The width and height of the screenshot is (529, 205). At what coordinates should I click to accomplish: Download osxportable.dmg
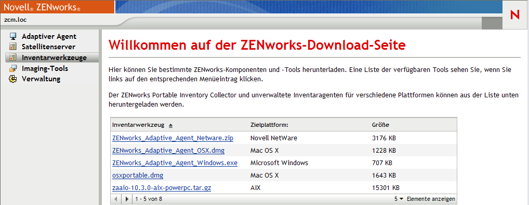(138, 175)
